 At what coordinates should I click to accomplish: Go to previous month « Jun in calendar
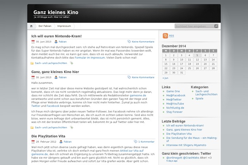pos(165,78)
